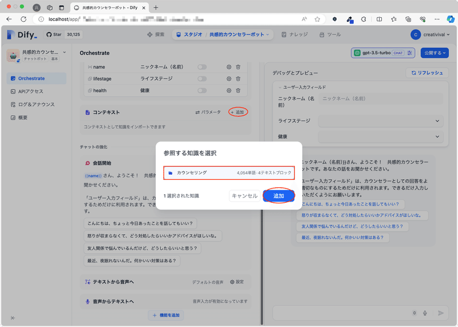Open 設定 for テキストから音声へ
The image size is (458, 327).
[x=237, y=282]
